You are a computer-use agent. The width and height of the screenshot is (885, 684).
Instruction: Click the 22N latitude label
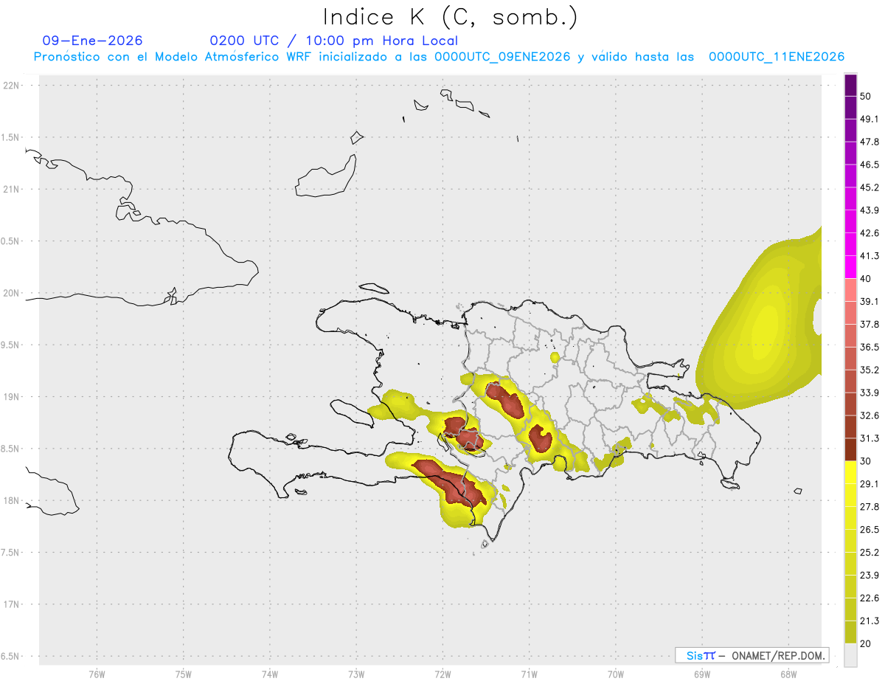(12, 86)
